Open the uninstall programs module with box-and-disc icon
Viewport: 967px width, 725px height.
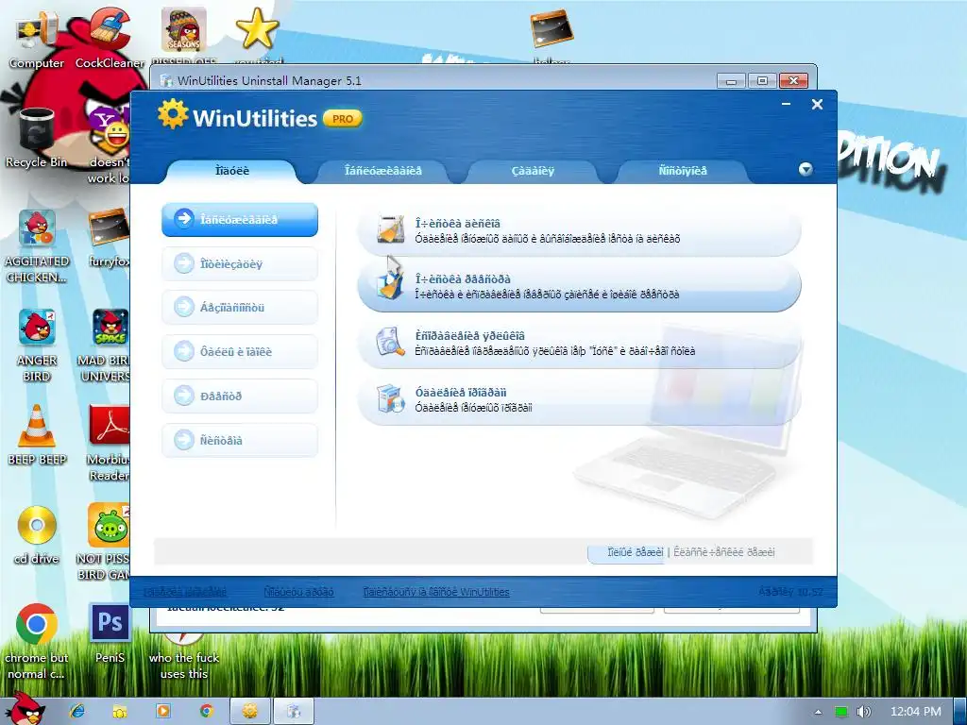pos(579,400)
